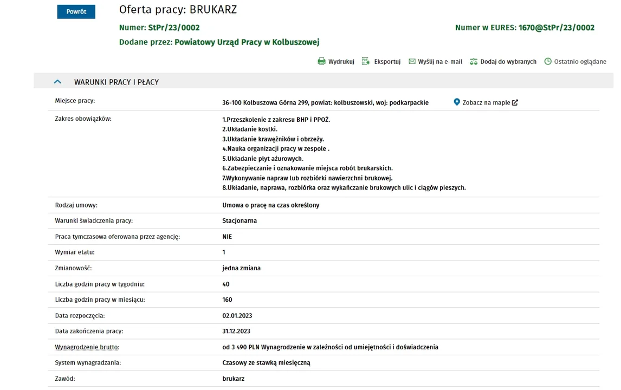Click Umowa o pracę na czas określony
Image resolution: width=621 pixels, height=390 pixels.
click(270, 205)
